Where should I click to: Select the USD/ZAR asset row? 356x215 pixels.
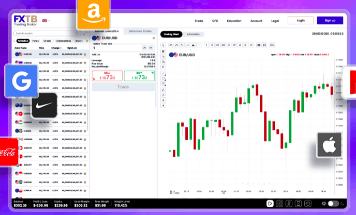tap(51, 182)
